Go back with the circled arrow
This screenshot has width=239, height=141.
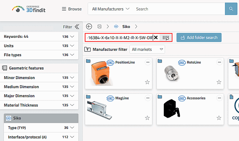pos(89,26)
